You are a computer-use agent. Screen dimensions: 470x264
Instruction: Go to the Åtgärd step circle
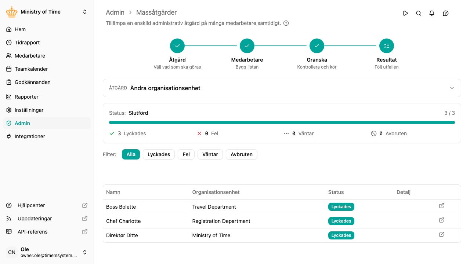coord(177,46)
